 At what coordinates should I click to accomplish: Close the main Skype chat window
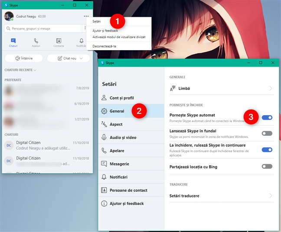87,5
